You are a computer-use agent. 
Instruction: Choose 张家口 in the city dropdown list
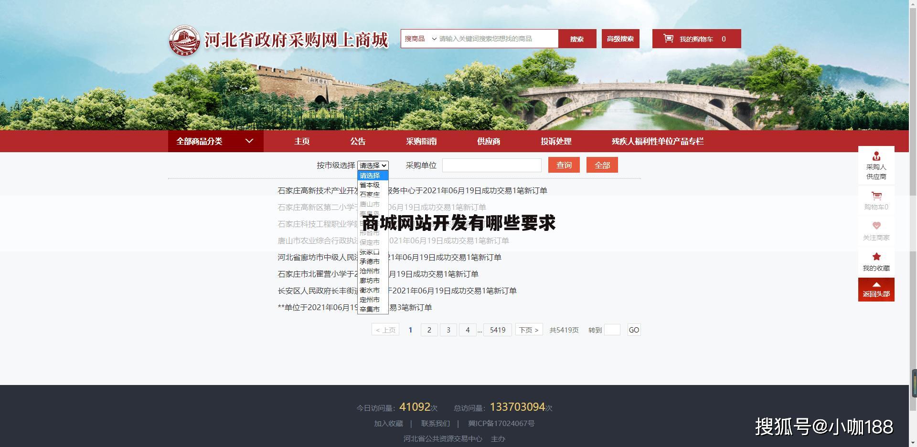[373, 252]
